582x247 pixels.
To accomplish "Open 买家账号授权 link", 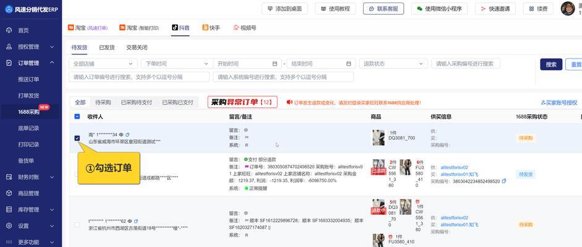I will [x=559, y=103].
